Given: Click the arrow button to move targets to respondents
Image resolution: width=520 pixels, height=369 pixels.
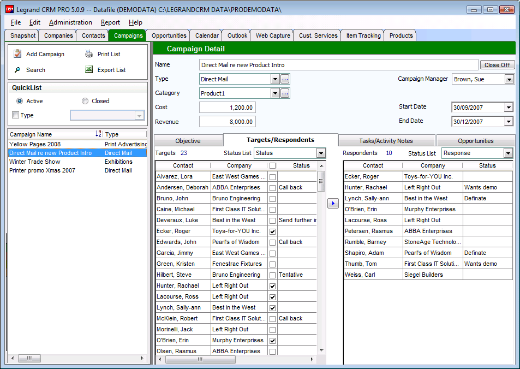Looking at the screenshot, I should click(x=333, y=203).
